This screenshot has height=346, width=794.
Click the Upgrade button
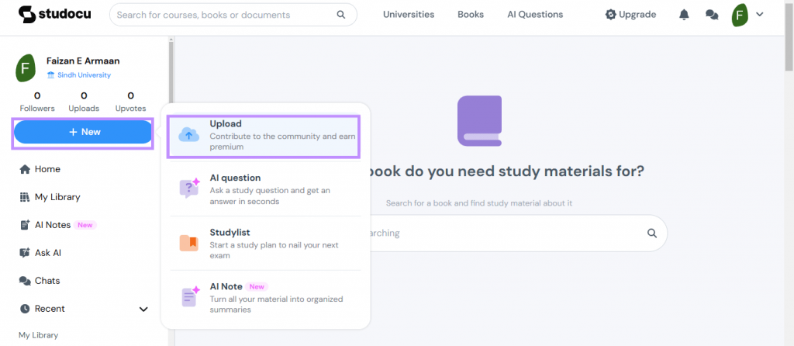click(630, 15)
